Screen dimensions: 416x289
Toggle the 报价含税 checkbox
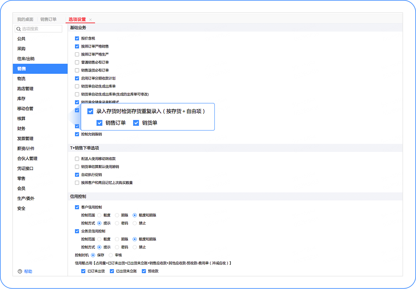tap(77, 39)
